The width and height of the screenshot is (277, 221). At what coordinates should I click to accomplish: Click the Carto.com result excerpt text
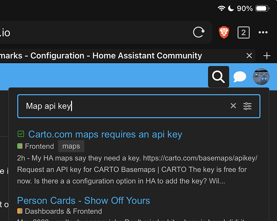tap(137, 170)
